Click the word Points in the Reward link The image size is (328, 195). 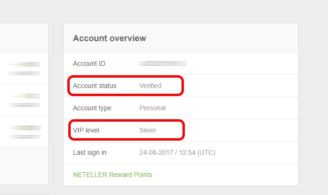coord(142,175)
